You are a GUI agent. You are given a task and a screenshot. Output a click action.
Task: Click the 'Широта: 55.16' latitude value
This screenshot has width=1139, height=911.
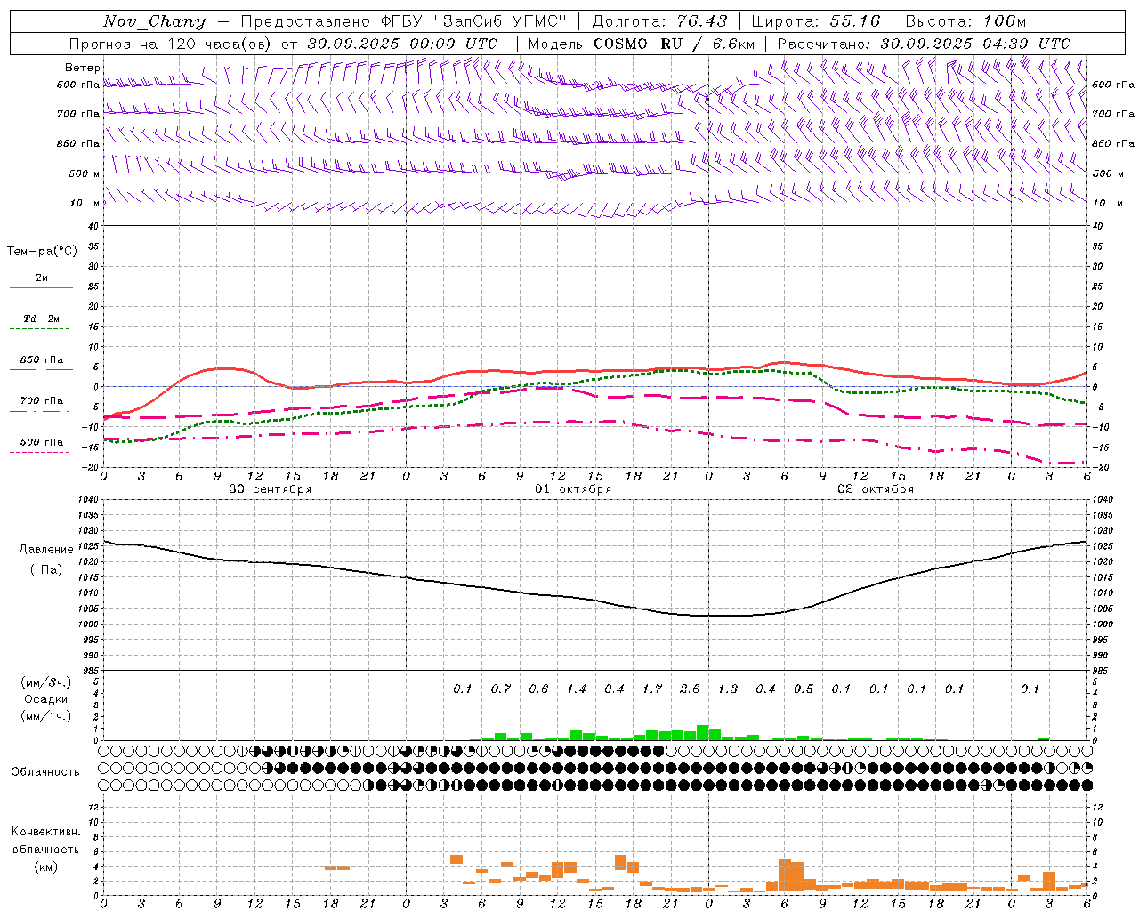point(816,21)
